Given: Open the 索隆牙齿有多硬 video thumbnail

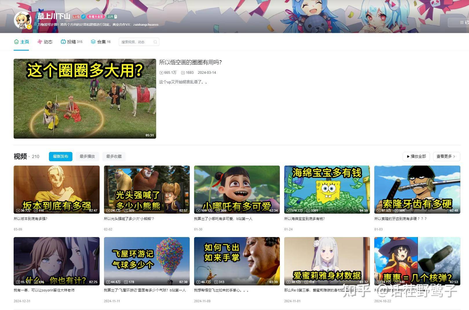Looking at the screenshot, I should [x=417, y=190].
